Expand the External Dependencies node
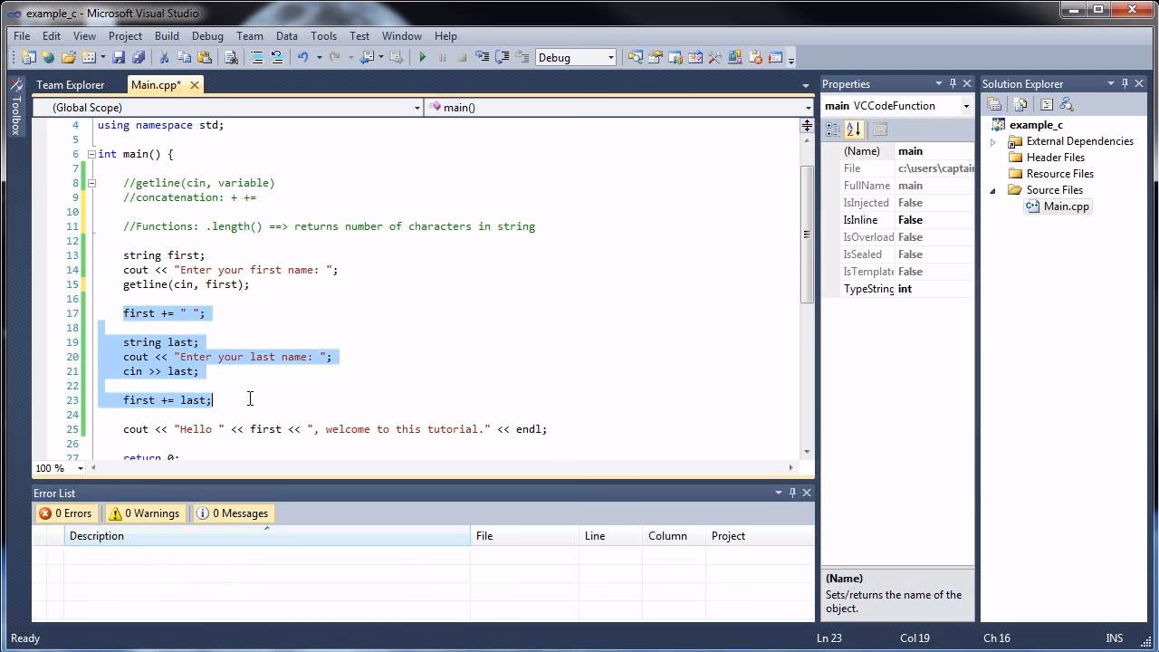 pos(992,140)
